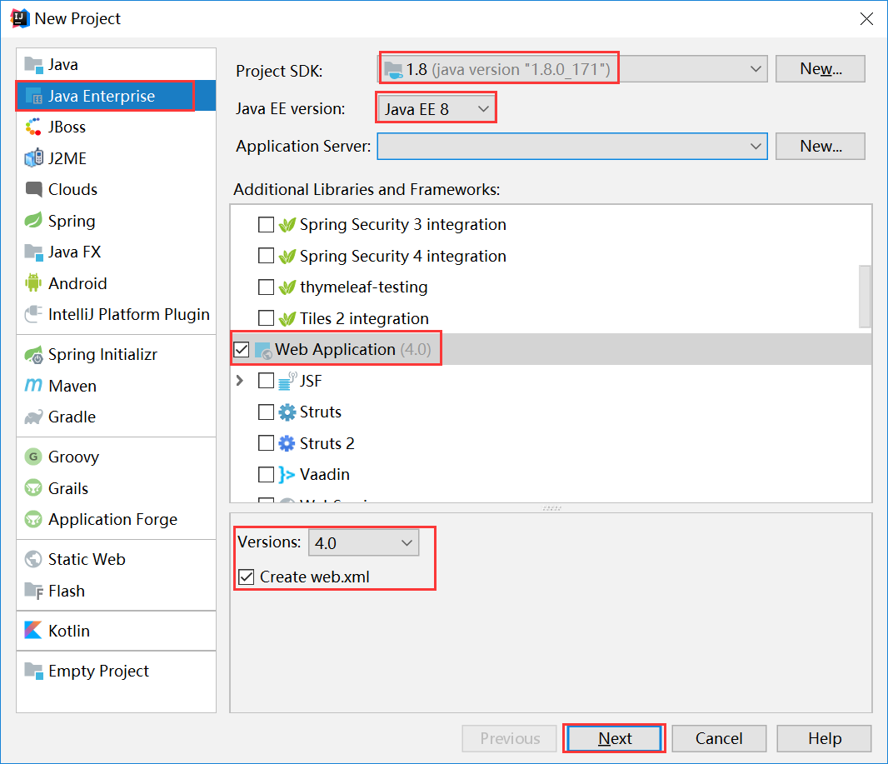Click the Tiles 2 integration leaf icon

click(x=287, y=318)
